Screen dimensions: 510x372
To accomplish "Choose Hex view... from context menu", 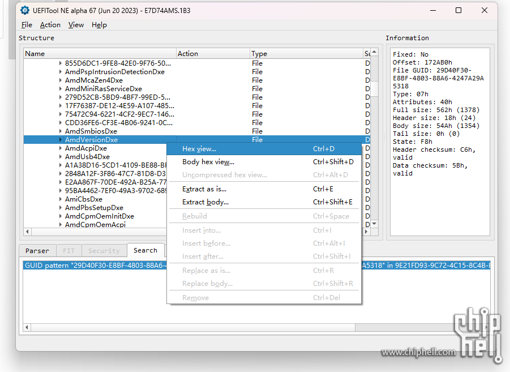I will (264, 149).
